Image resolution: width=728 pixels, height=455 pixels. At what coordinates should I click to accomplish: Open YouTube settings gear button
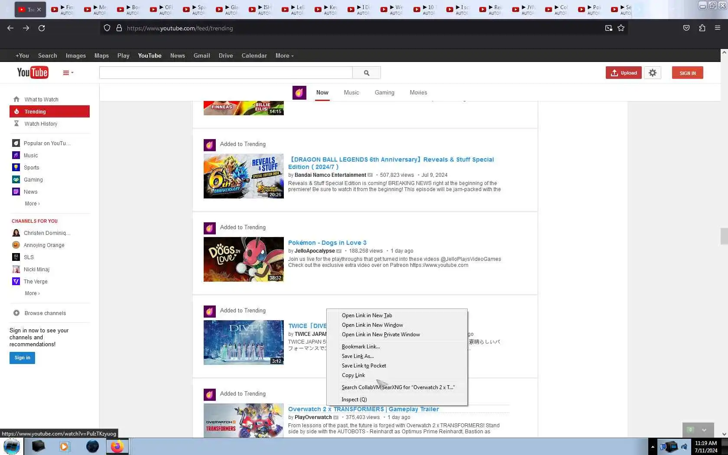tap(653, 73)
